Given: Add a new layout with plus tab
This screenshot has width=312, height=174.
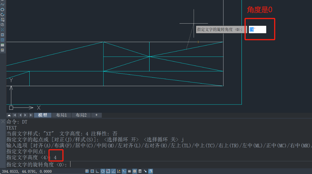Looking at the screenshot, I should click(x=96, y=115).
